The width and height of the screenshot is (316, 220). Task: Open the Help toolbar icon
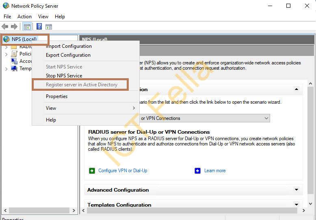pyautogui.click(x=39, y=26)
